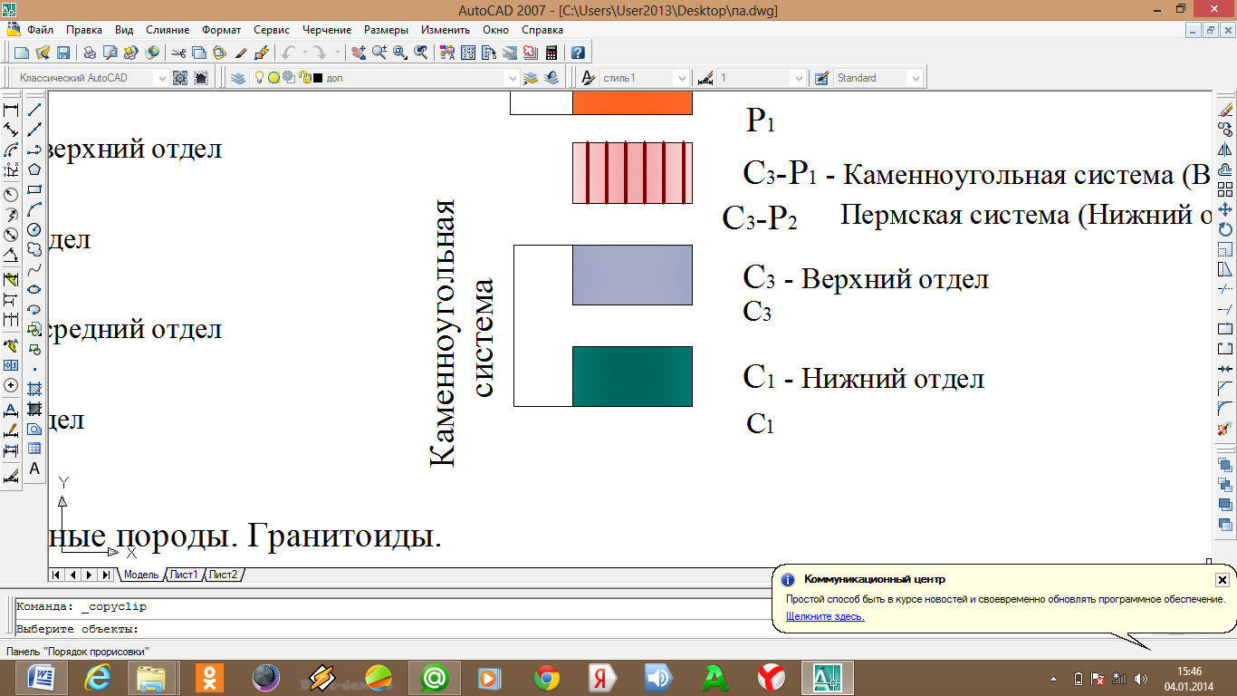
Task: Select the Rectangle drawing tool
Action: coord(34,189)
